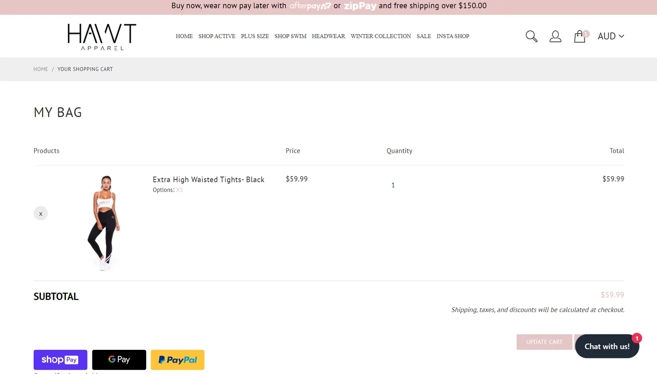Open SALE menu item
The image size is (657, 374).
[x=424, y=36]
